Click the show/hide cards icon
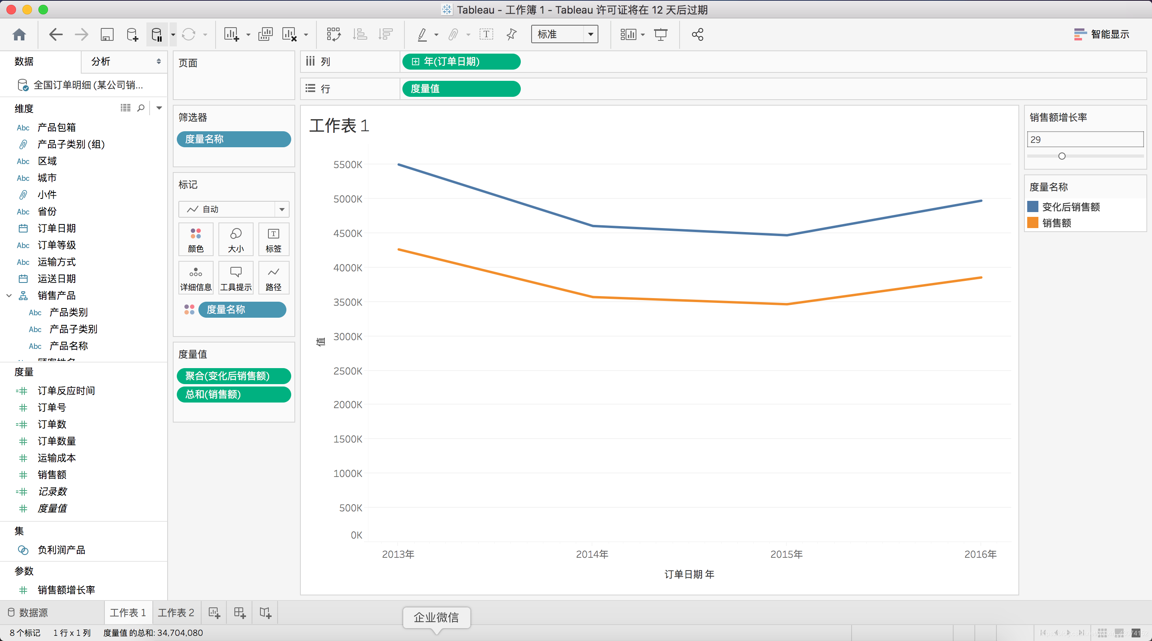1152x641 pixels. click(628, 34)
